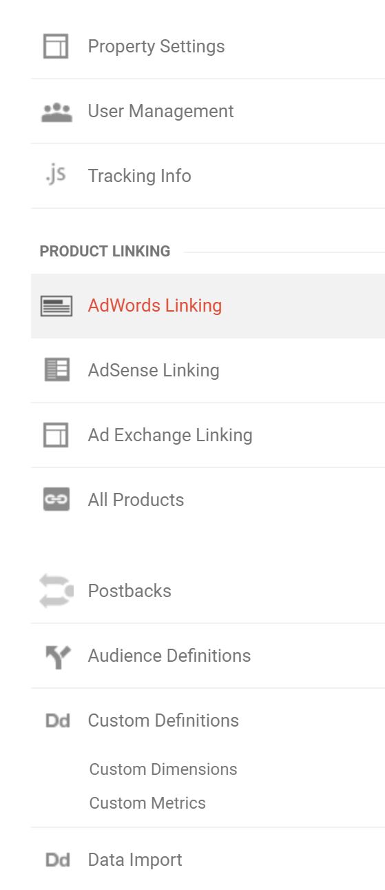Select AdWords Linking menu item
The height and width of the screenshot is (890, 385).
pyautogui.click(x=208, y=305)
